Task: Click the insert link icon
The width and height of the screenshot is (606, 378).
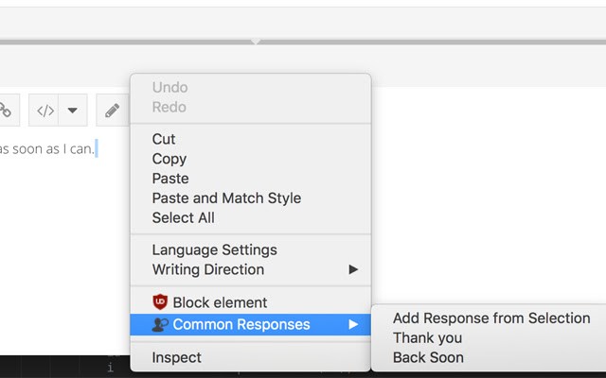Action: (5, 111)
